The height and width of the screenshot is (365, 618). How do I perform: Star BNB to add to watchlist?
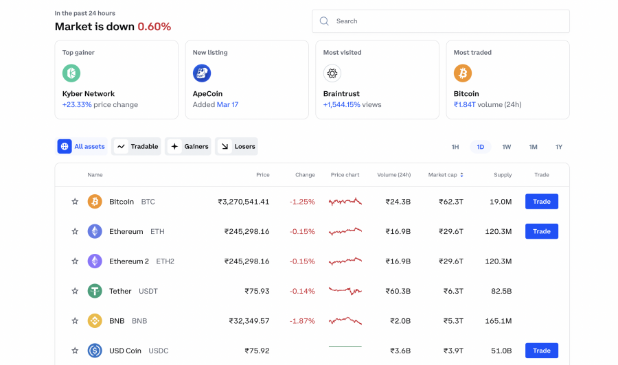pyautogui.click(x=75, y=321)
